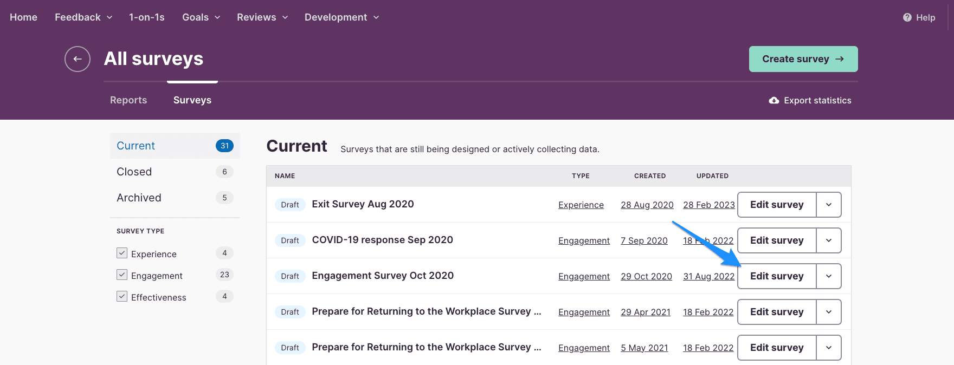Expand the Reviews menu dropdown
This screenshot has height=365, width=954.
[x=262, y=17]
